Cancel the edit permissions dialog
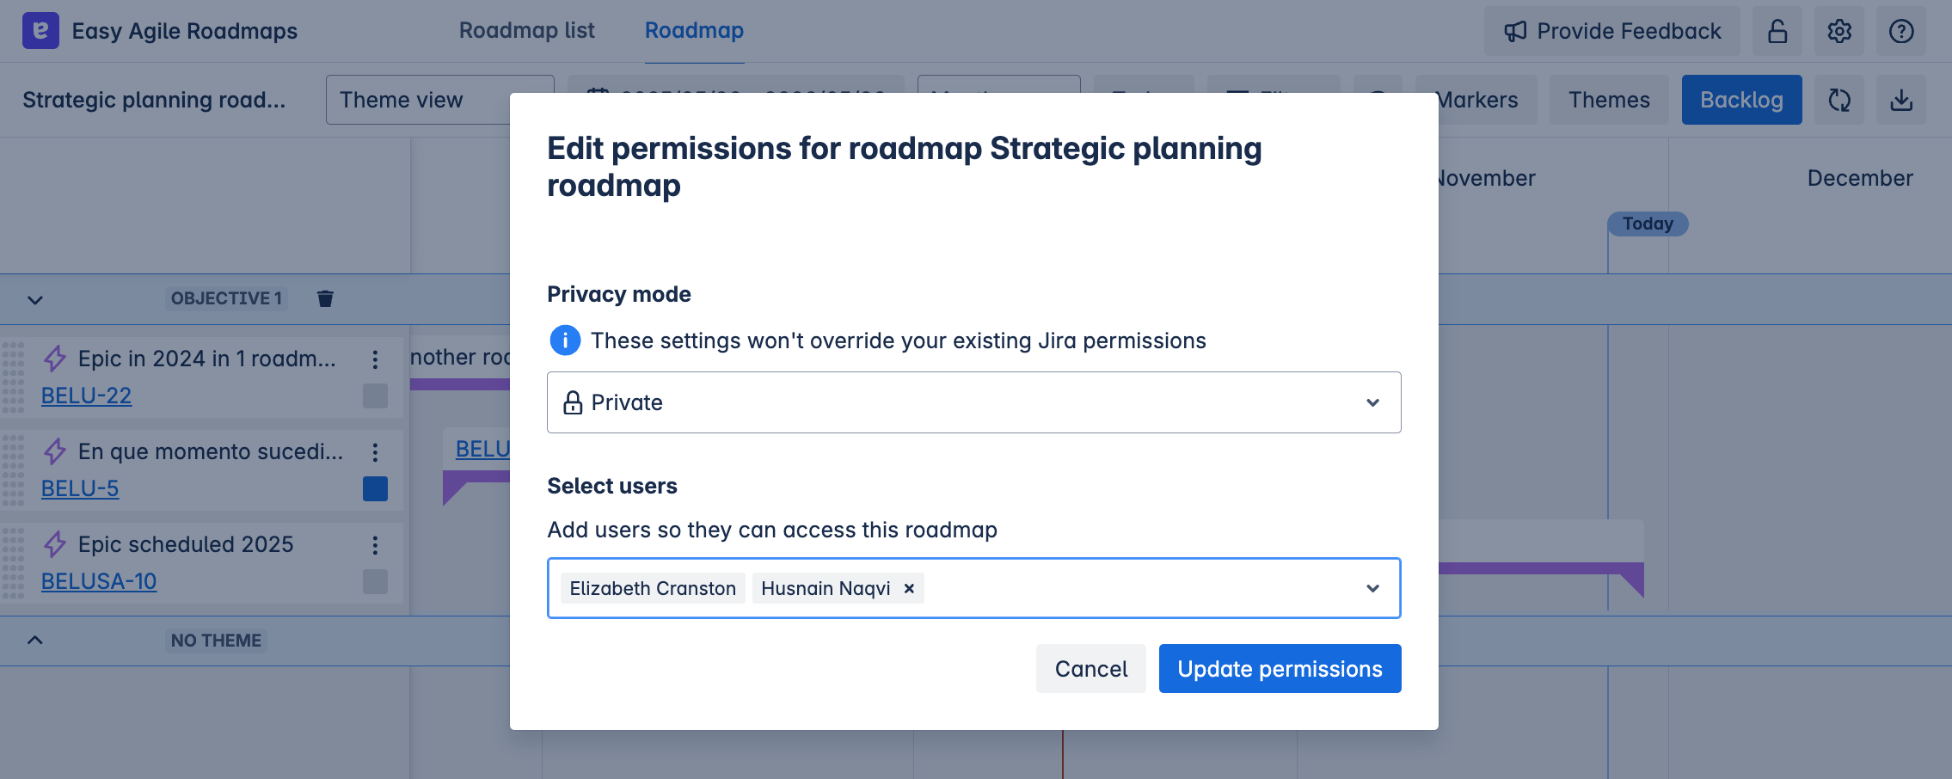 tap(1090, 669)
